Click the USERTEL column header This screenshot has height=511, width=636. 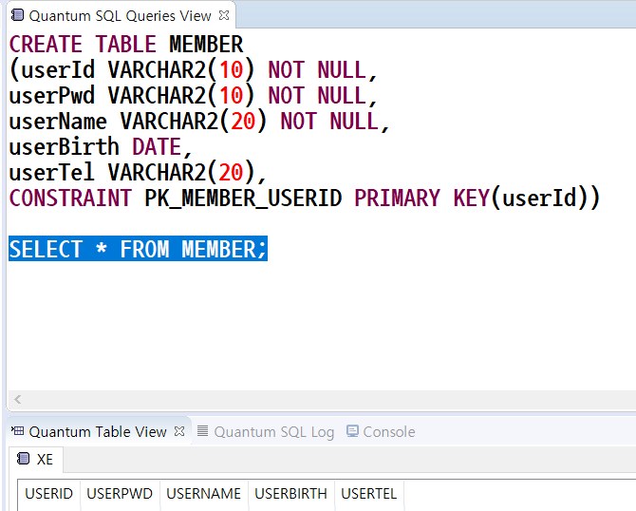(368, 494)
